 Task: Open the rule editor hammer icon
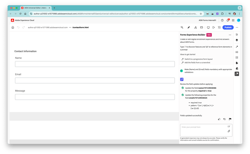[195, 27]
